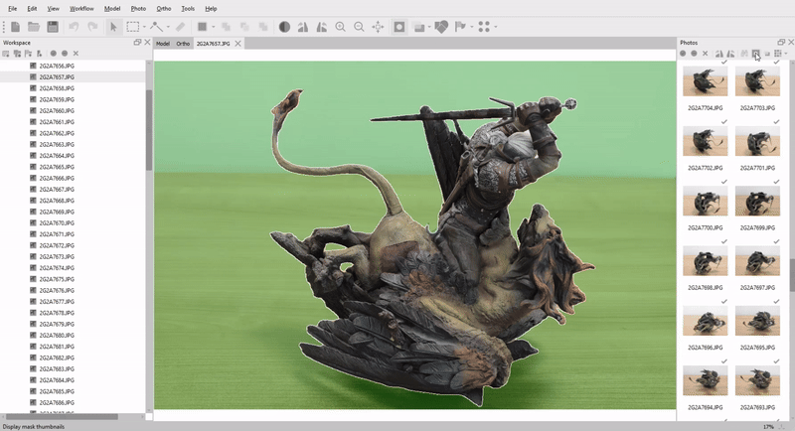795x431 pixels.
Task: Toggle the brightness half-circle icon in the toolbar
Action: point(284,27)
